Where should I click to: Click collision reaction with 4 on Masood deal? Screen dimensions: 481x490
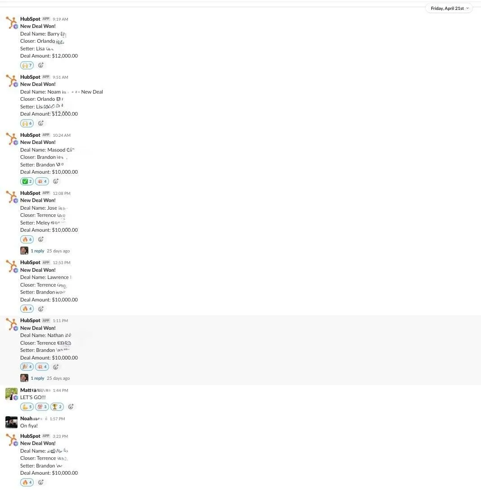pos(42,181)
